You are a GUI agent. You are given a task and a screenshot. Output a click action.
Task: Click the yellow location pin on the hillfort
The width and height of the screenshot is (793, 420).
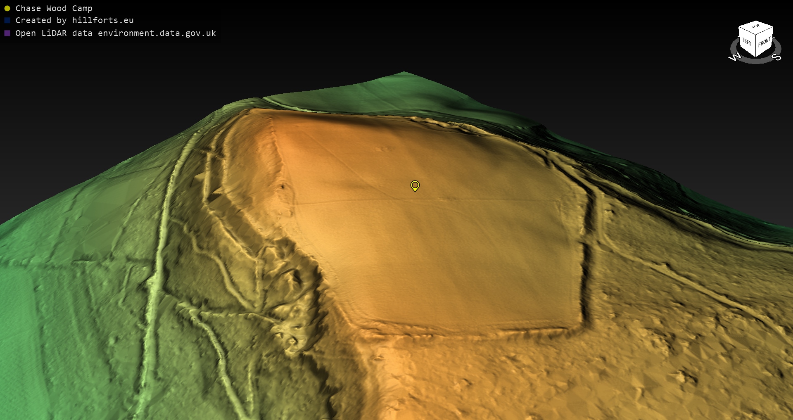click(x=415, y=185)
